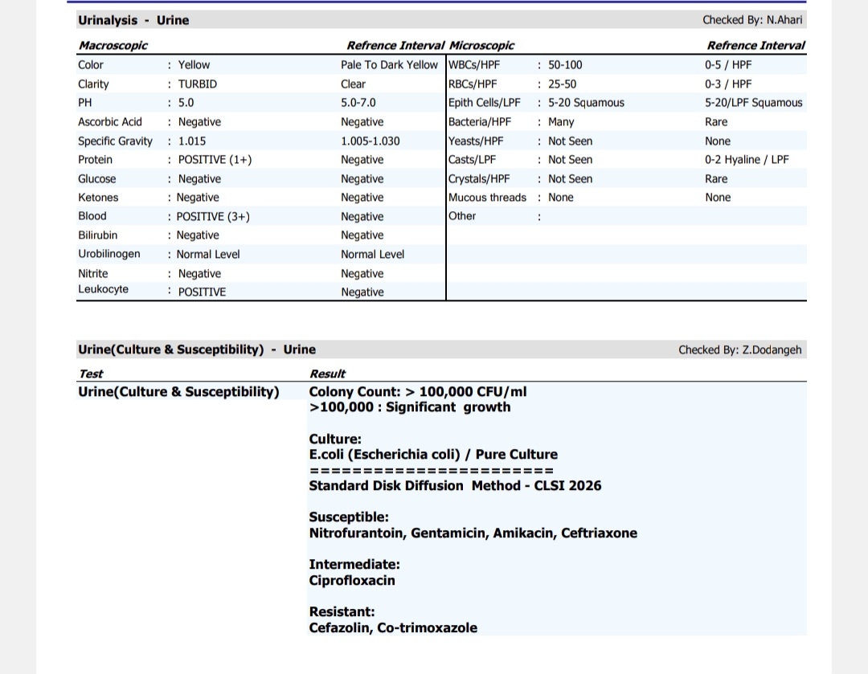Select the TURBID clarity result
This screenshot has height=674, width=868.
(198, 84)
